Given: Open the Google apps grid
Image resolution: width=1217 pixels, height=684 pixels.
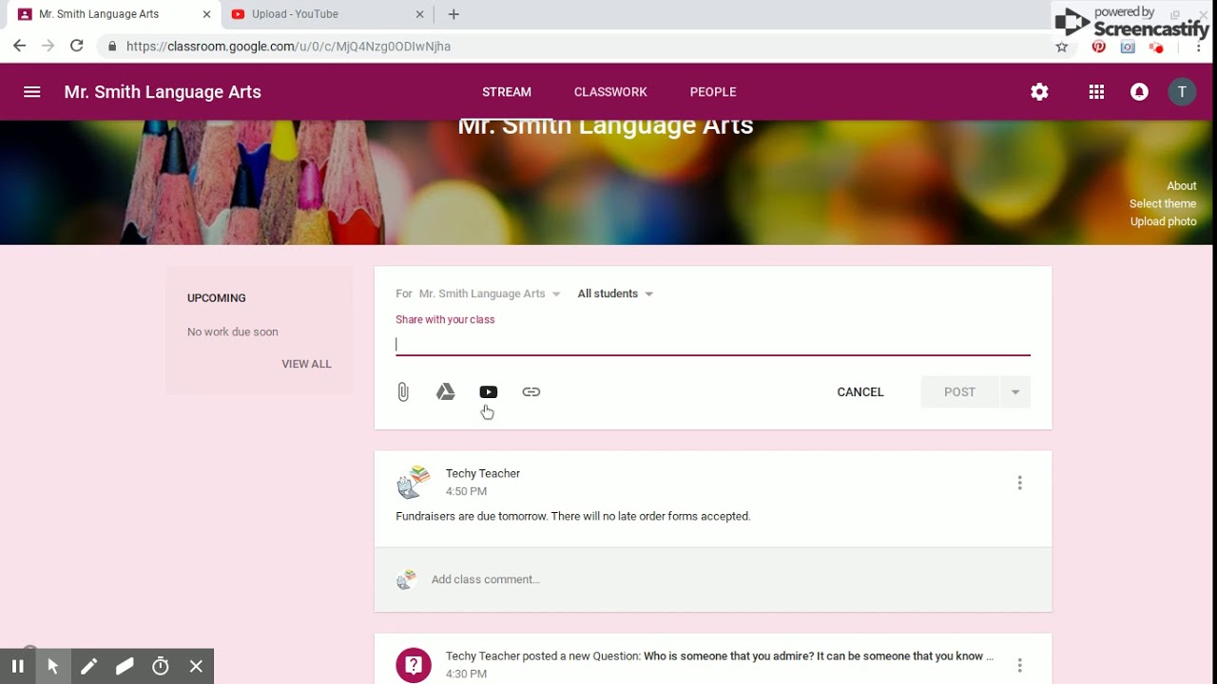Looking at the screenshot, I should (x=1096, y=92).
